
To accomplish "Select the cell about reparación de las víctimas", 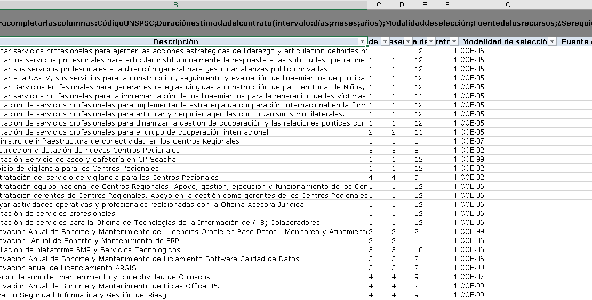I will pos(183,96).
